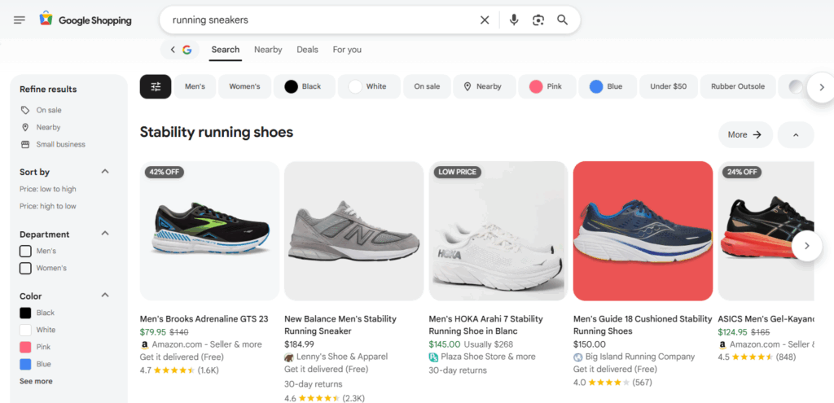Focus the running sneakers search field
The image size is (834, 403).
[x=319, y=20]
